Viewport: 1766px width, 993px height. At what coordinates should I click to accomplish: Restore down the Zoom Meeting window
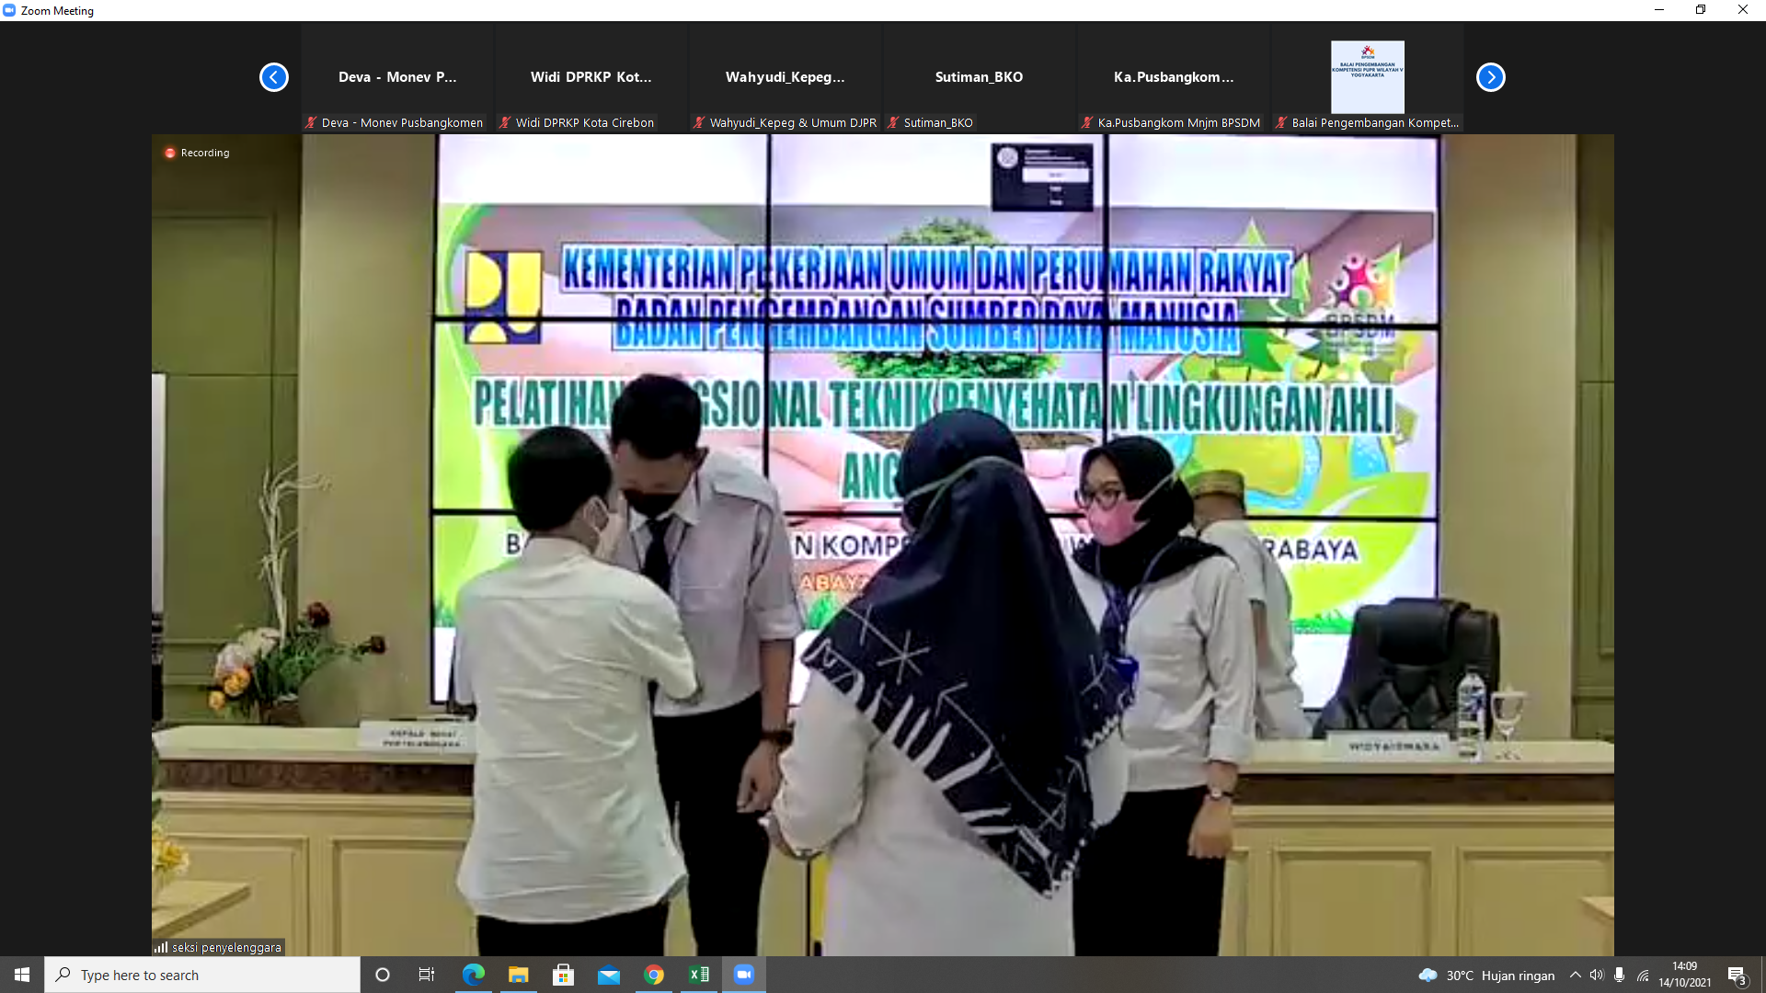(1701, 10)
